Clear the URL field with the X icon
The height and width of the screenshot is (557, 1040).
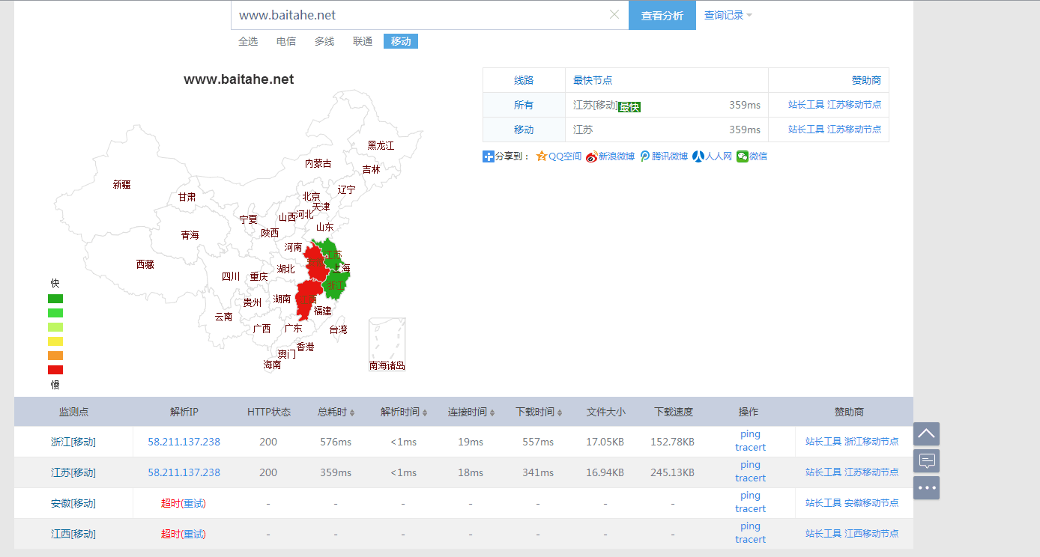tap(614, 15)
